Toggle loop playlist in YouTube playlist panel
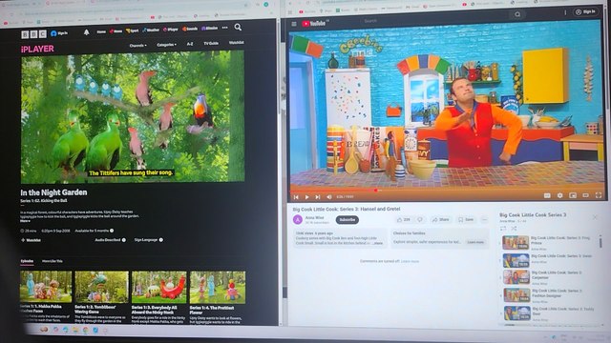The height and width of the screenshot is (343, 611). click(503, 229)
